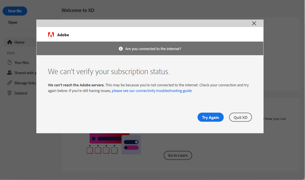This screenshot has width=305, height=180.
Task: Select the FILES section label in sidebar
Action: click(11, 53)
